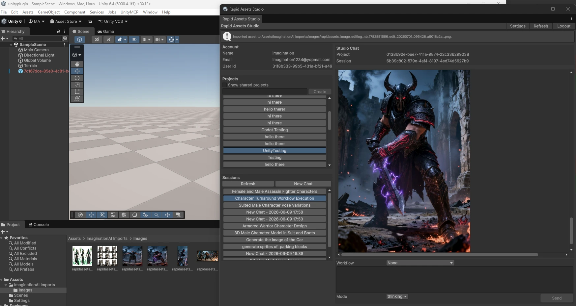Collapse the ImaginationAI Imports folder arrow

point(6,285)
